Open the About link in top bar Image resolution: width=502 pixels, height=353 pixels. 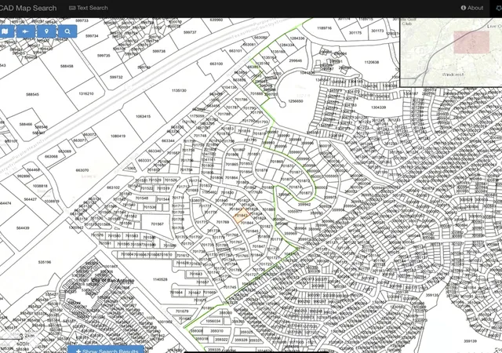tap(472, 8)
